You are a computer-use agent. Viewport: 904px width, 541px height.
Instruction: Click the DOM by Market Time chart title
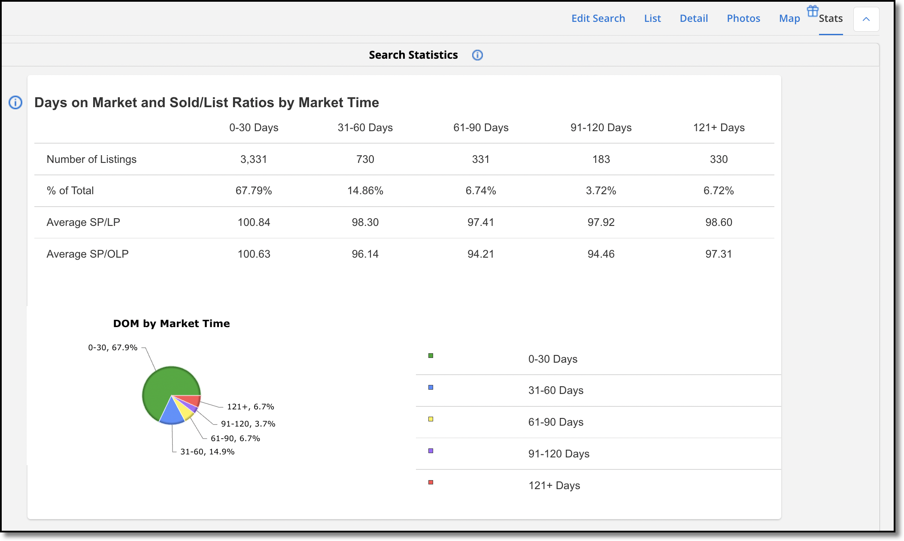tap(171, 324)
